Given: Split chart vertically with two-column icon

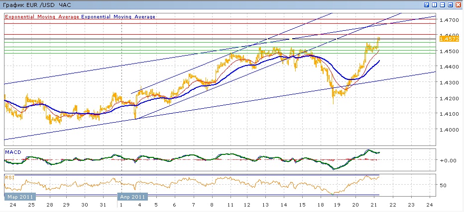Looking at the screenshot, I should pos(435,5).
